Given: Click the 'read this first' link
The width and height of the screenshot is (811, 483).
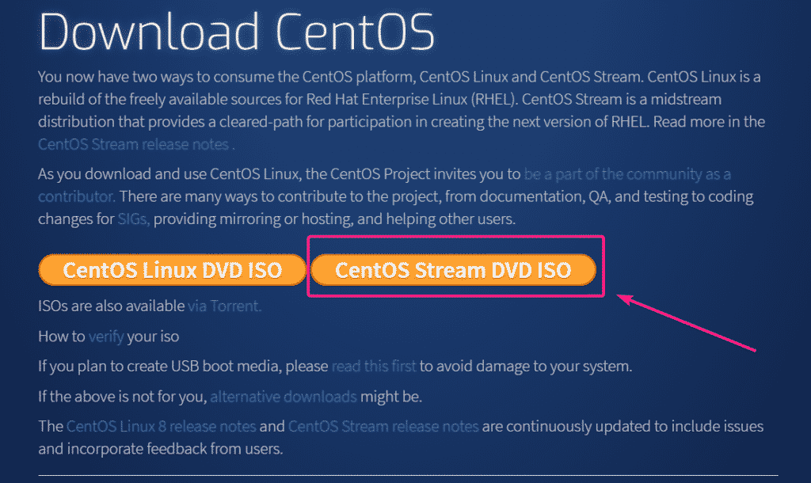Looking at the screenshot, I should 374,367.
